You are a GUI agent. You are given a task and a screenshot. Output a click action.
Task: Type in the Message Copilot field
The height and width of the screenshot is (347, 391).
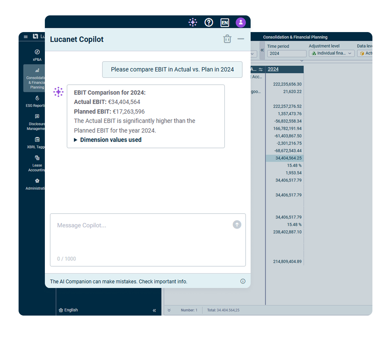click(141, 237)
